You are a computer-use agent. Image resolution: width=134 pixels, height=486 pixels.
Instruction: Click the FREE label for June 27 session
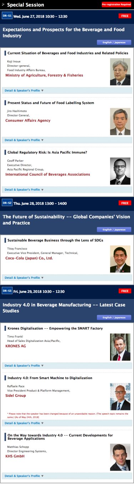point(125,16)
